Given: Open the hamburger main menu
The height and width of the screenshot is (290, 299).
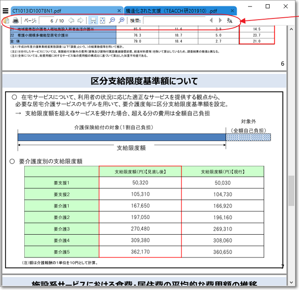Looking at the screenshot, I should [x=6, y=10].
